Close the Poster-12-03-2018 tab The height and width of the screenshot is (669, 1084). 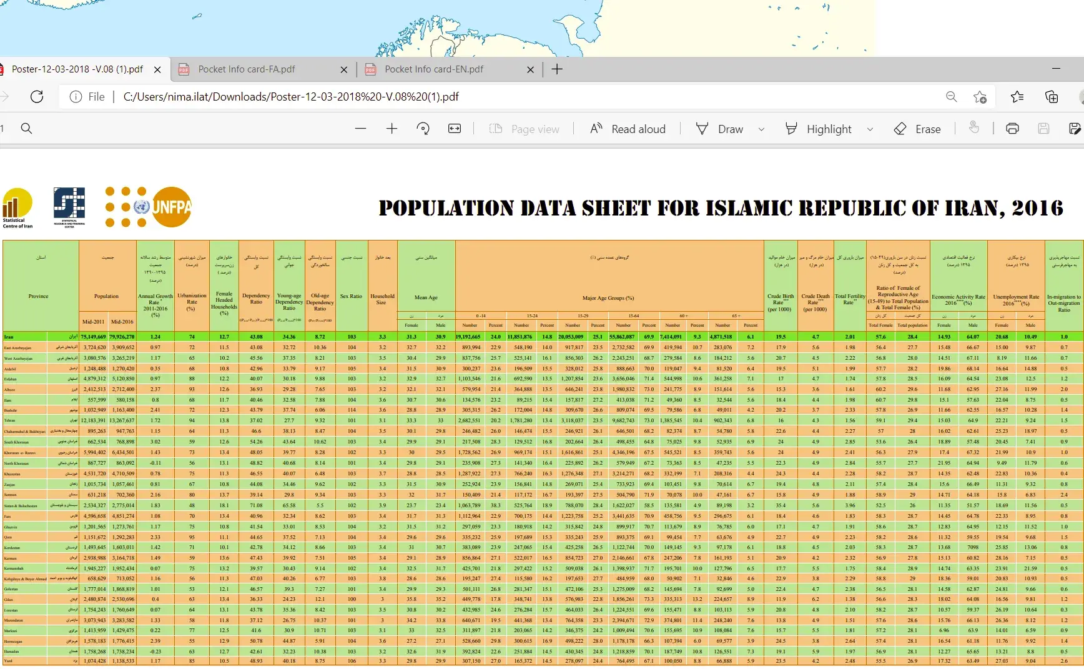(157, 70)
